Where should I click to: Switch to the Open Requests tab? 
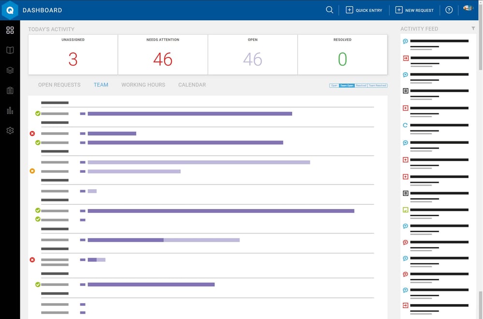pos(59,84)
